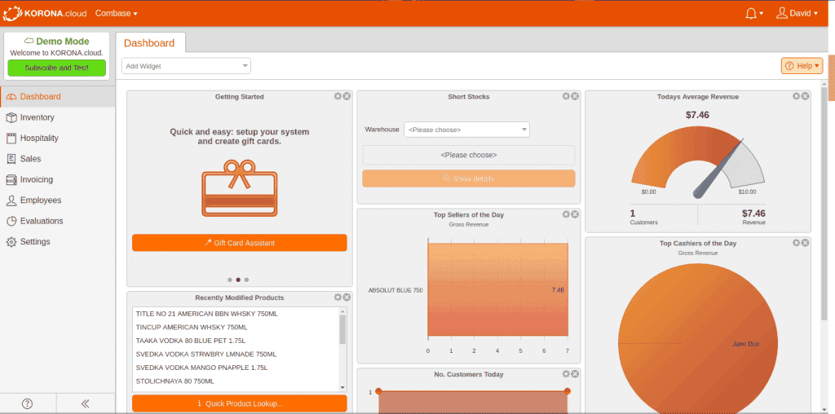
Task: Collapse the sidebar with double arrow icon
Action: [85, 403]
